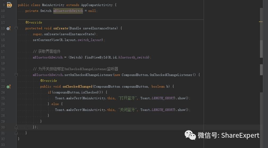Click Toast.LENGTH_SHORT on line 27
The image size is (268, 148).
coord(157,110)
